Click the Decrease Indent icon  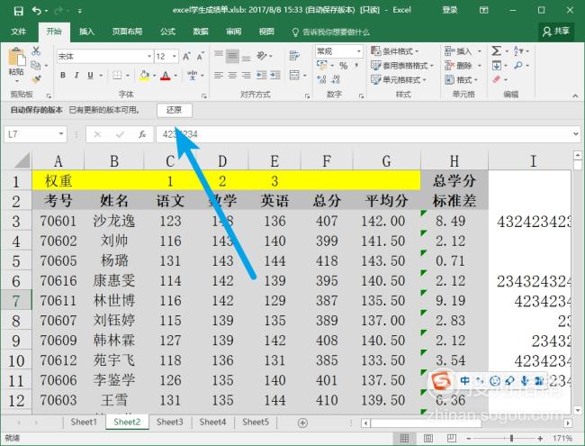coord(262,76)
